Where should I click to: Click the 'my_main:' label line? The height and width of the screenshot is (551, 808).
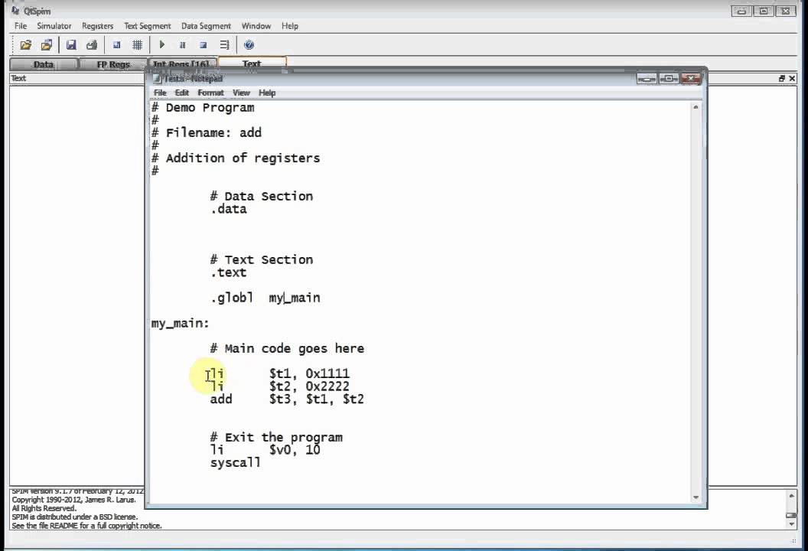pyautogui.click(x=181, y=323)
